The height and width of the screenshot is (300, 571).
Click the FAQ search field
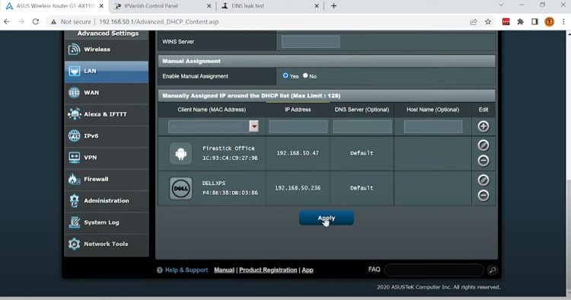[x=434, y=270]
